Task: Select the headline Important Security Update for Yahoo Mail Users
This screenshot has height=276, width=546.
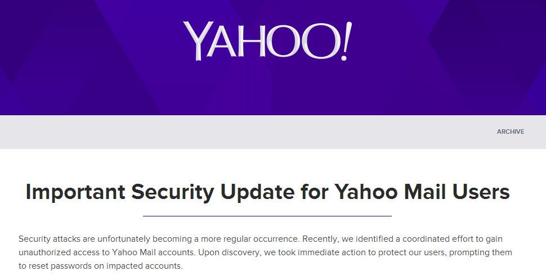Action: [267, 192]
